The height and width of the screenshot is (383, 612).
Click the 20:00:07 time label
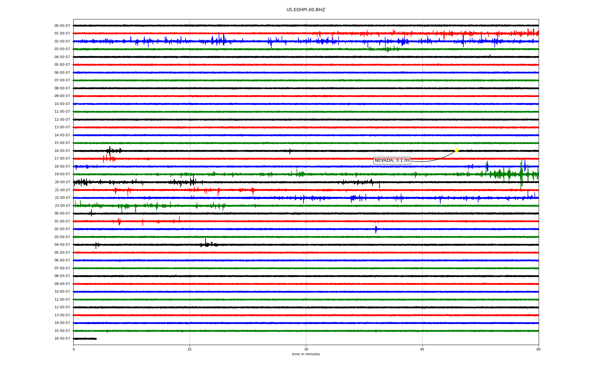tap(62, 182)
